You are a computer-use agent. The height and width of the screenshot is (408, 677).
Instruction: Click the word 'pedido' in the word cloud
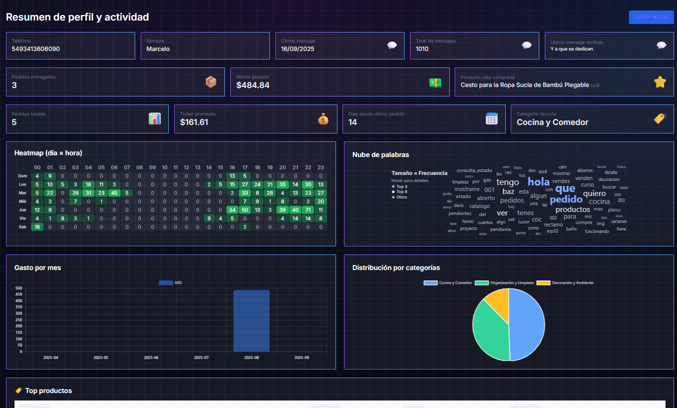pyautogui.click(x=566, y=199)
